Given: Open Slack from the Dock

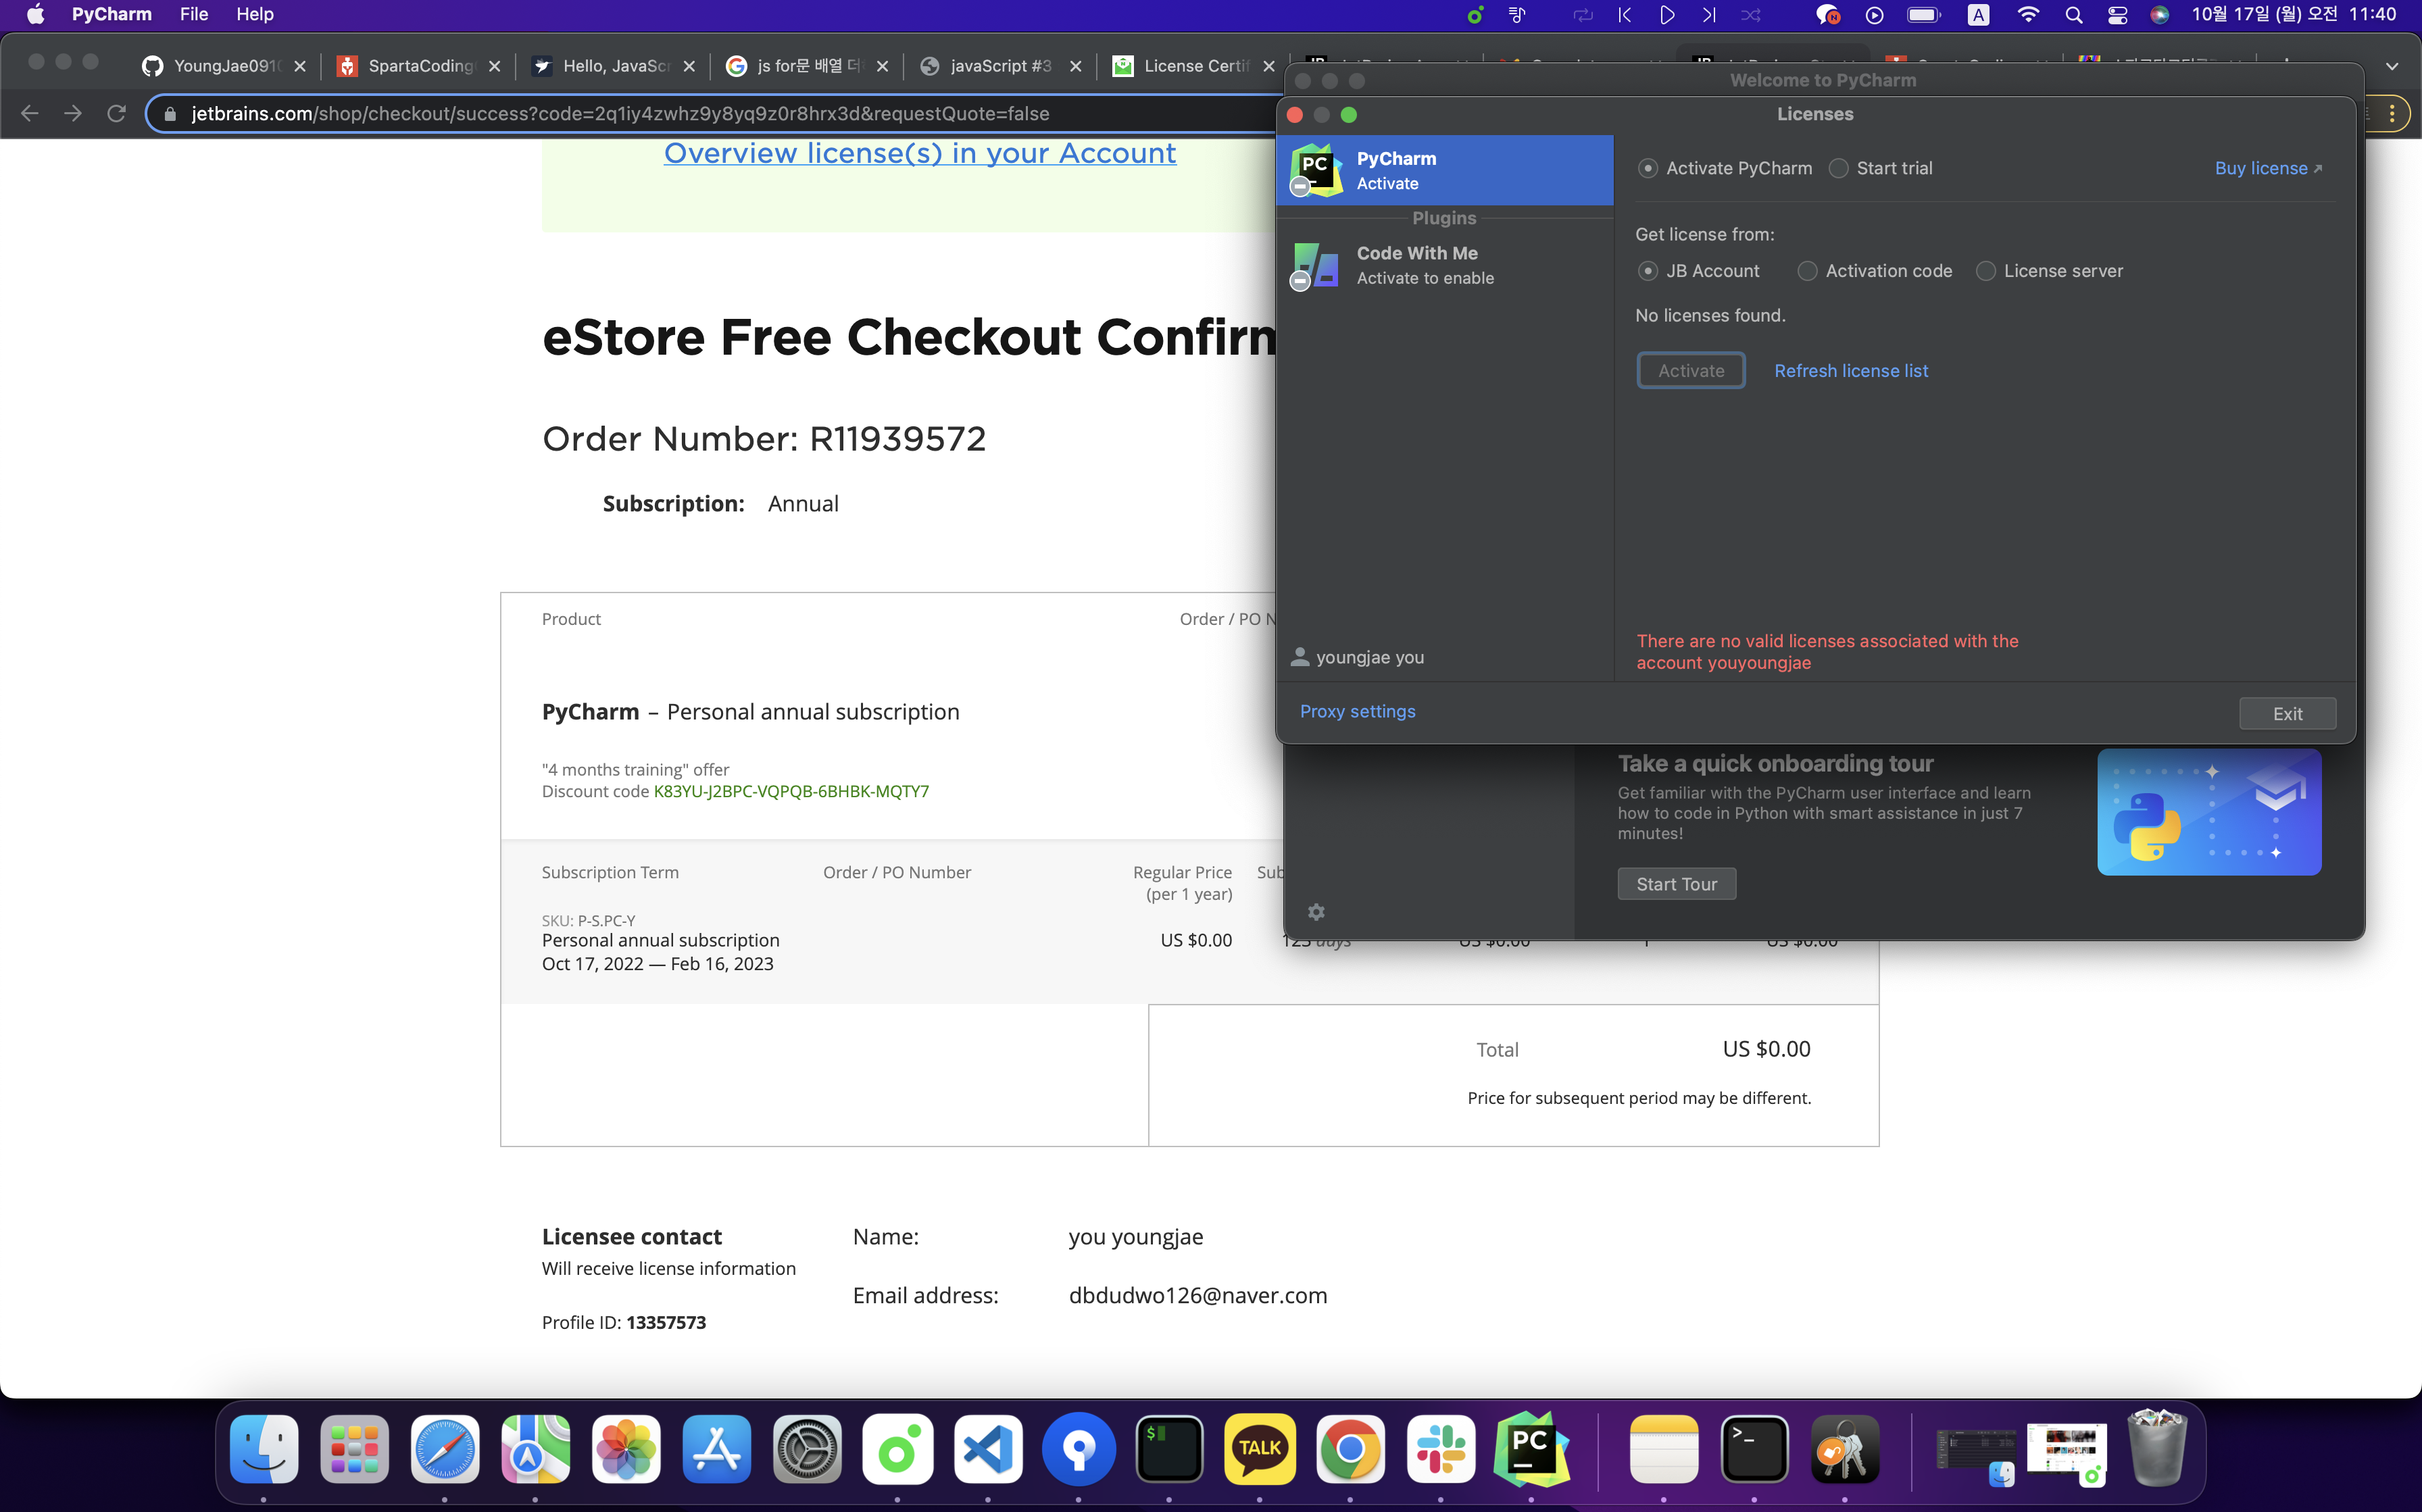Looking at the screenshot, I should [x=1440, y=1449].
